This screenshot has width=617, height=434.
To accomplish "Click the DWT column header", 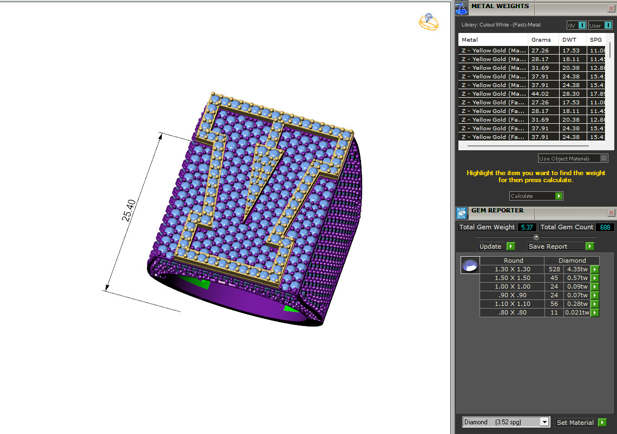I will click(573, 39).
